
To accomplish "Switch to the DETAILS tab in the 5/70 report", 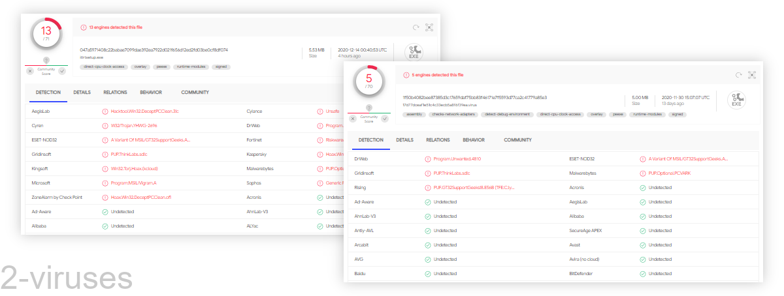I will click(405, 140).
